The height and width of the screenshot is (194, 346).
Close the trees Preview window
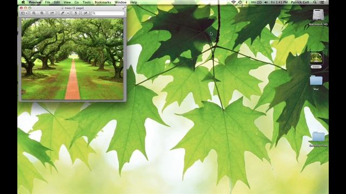(x=21, y=8)
